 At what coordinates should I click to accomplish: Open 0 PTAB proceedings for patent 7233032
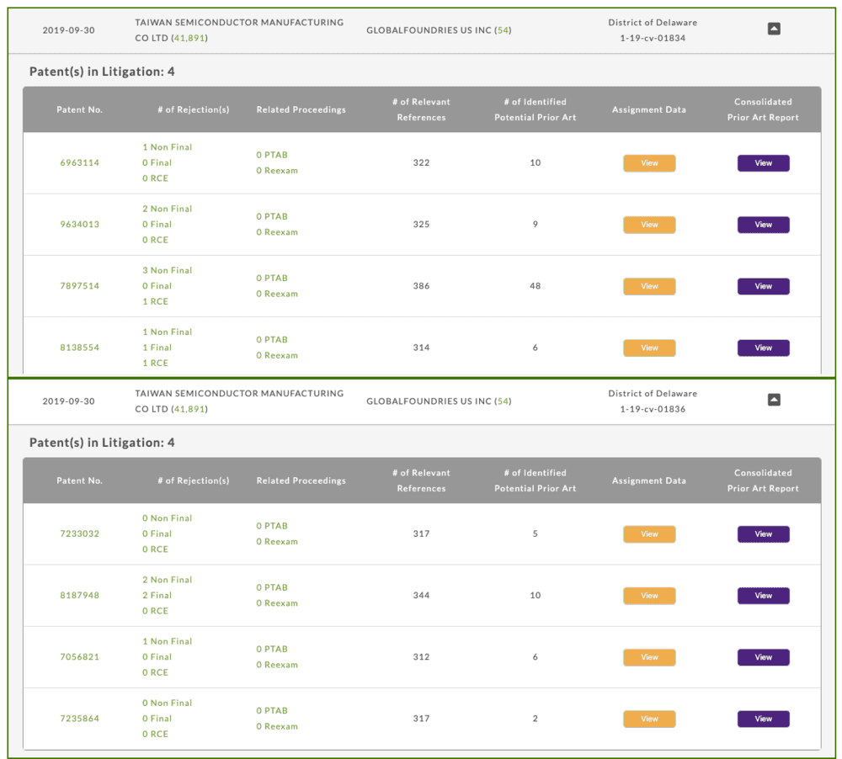pos(272,526)
